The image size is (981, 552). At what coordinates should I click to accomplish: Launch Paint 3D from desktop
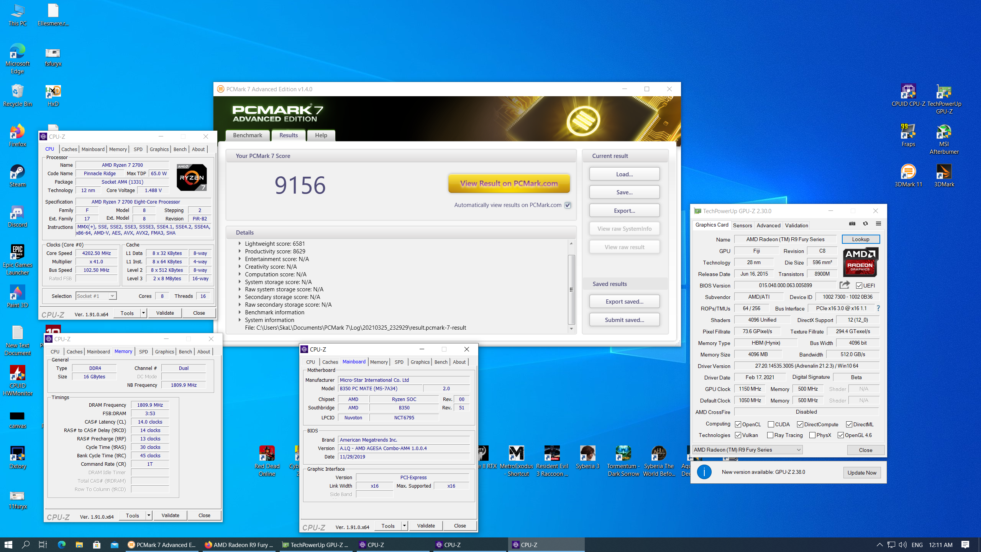[18, 297]
